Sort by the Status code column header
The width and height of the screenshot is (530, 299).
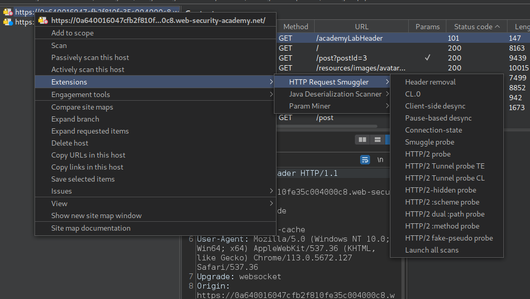click(x=477, y=27)
